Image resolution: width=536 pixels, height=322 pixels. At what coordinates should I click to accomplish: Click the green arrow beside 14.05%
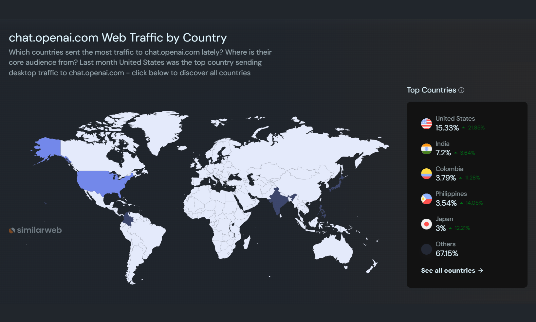click(461, 203)
